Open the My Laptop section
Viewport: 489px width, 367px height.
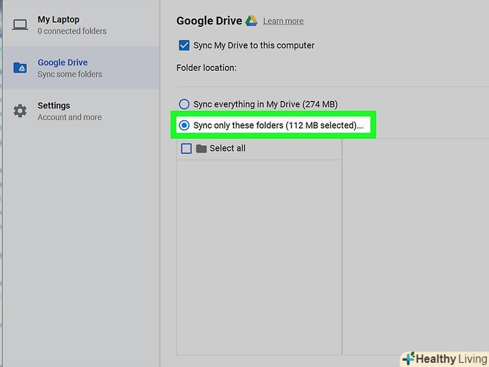coord(81,25)
